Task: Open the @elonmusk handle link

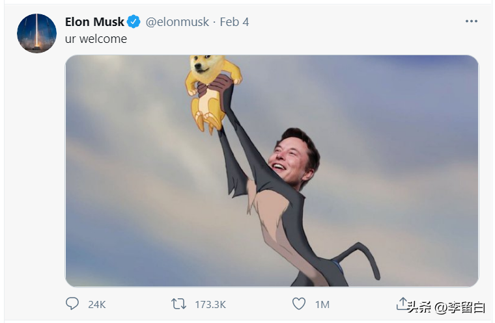Action: click(177, 22)
